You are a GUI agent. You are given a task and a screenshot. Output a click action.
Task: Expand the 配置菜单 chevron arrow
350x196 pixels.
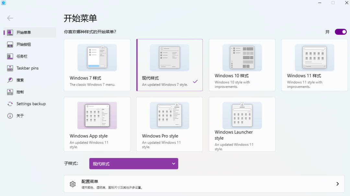tap(337, 184)
